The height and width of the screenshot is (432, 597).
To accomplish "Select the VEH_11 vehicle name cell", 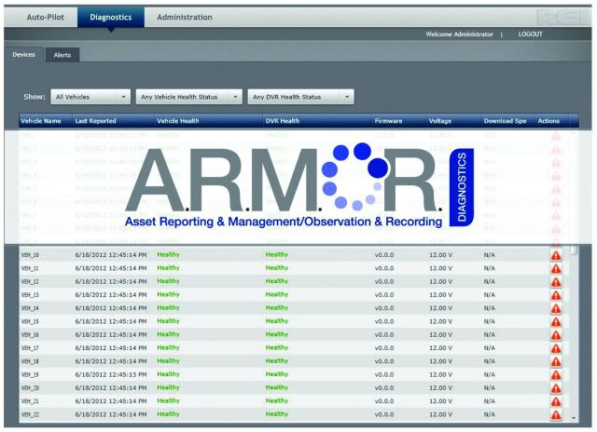I will pyautogui.click(x=30, y=268).
